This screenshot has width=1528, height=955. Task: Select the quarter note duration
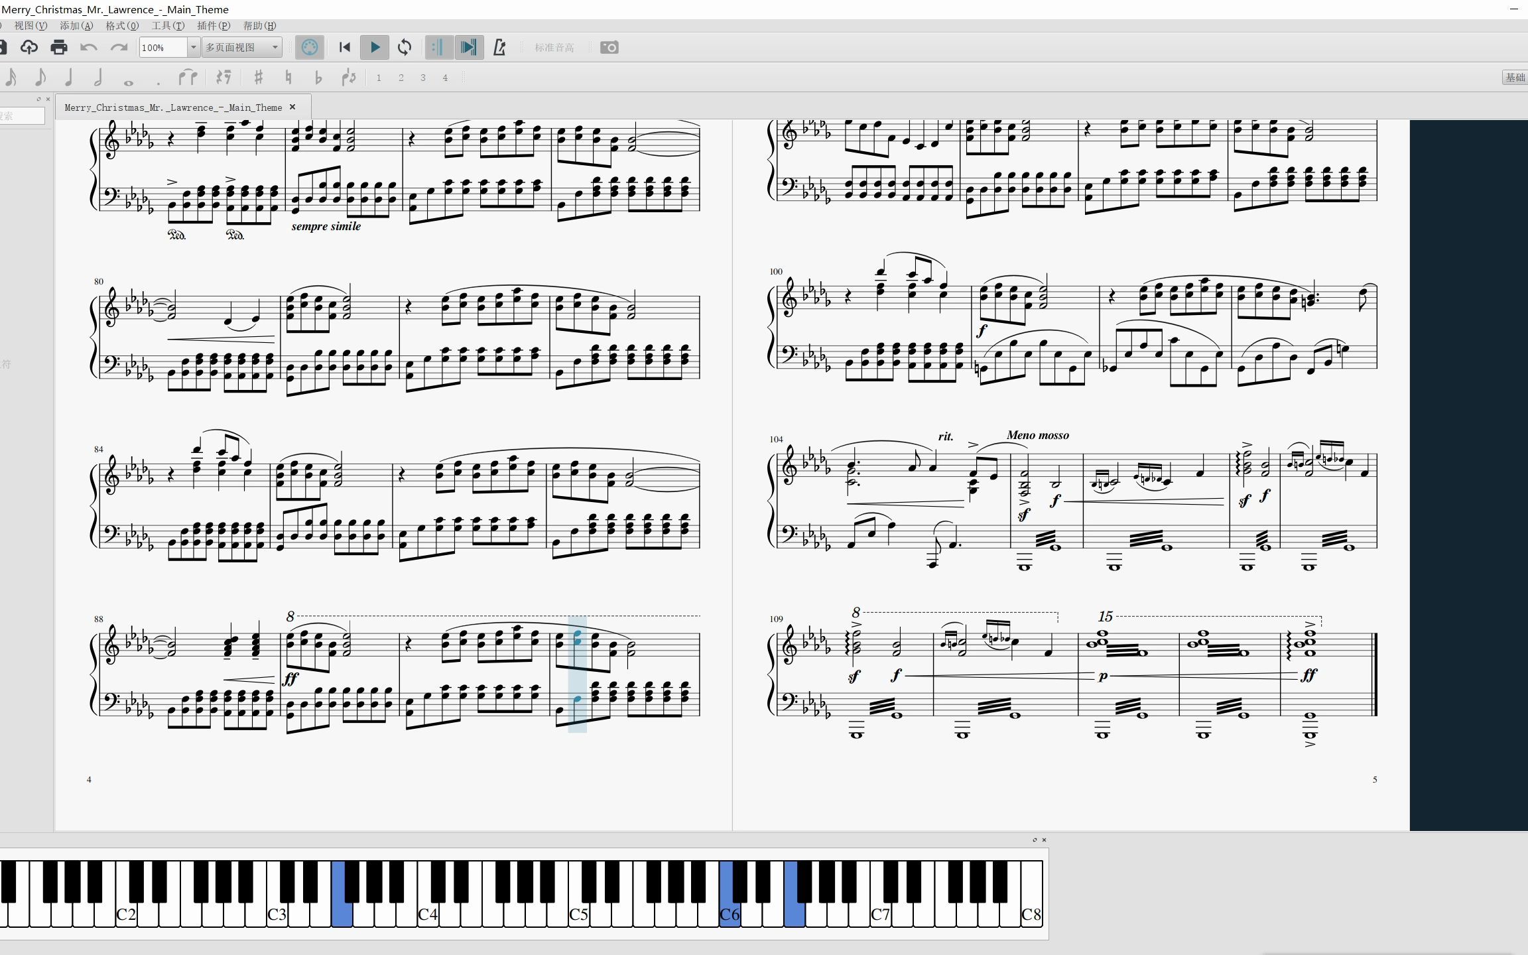click(x=69, y=78)
